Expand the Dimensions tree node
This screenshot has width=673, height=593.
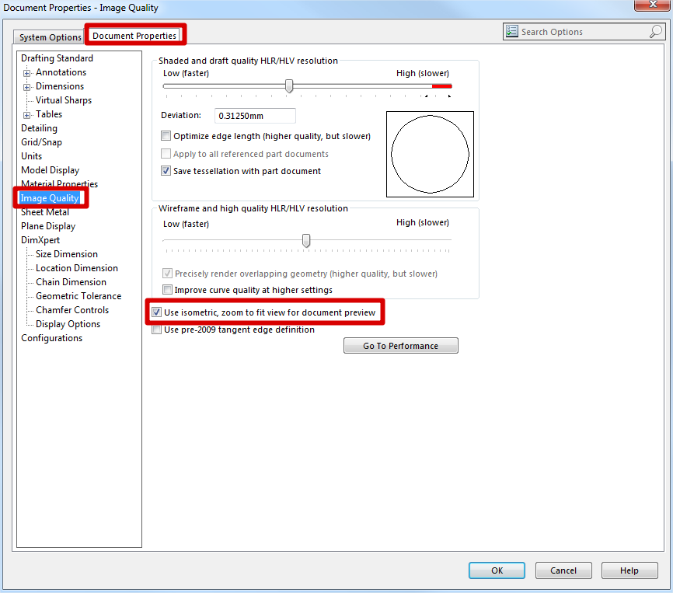point(27,87)
